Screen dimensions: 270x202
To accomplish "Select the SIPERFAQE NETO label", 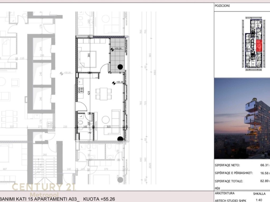I will pyautogui.click(x=227, y=165).
